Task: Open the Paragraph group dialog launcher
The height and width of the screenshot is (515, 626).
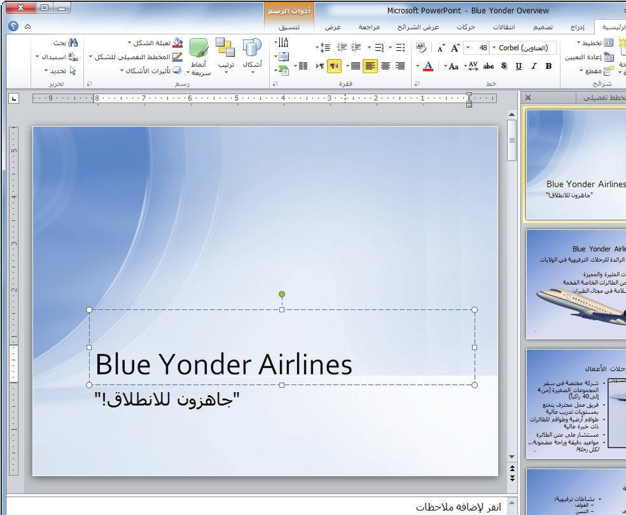Action: tap(275, 84)
